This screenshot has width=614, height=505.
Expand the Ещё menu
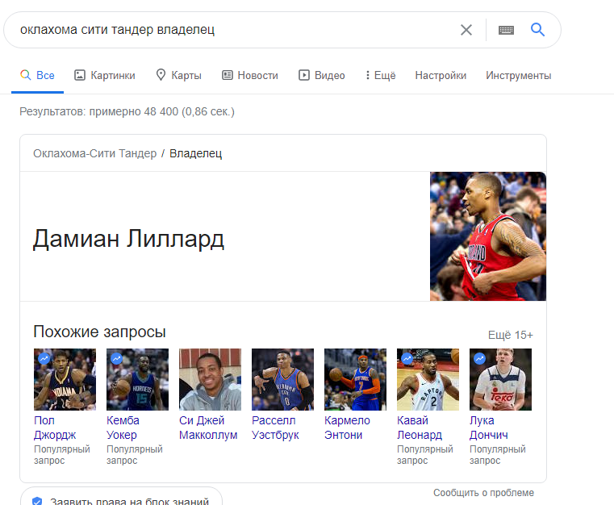(380, 75)
